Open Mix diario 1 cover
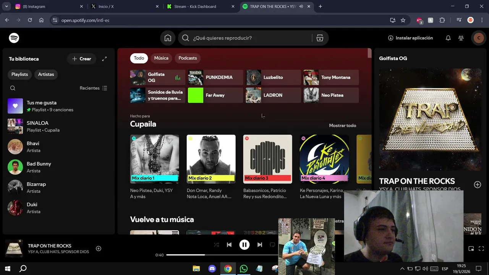The image size is (489, 275). coord(154,159)
